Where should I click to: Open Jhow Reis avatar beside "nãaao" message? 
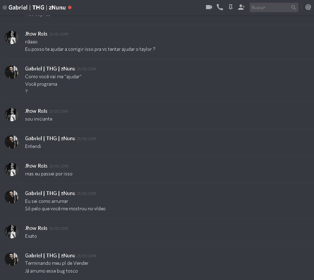pos(12,37)
